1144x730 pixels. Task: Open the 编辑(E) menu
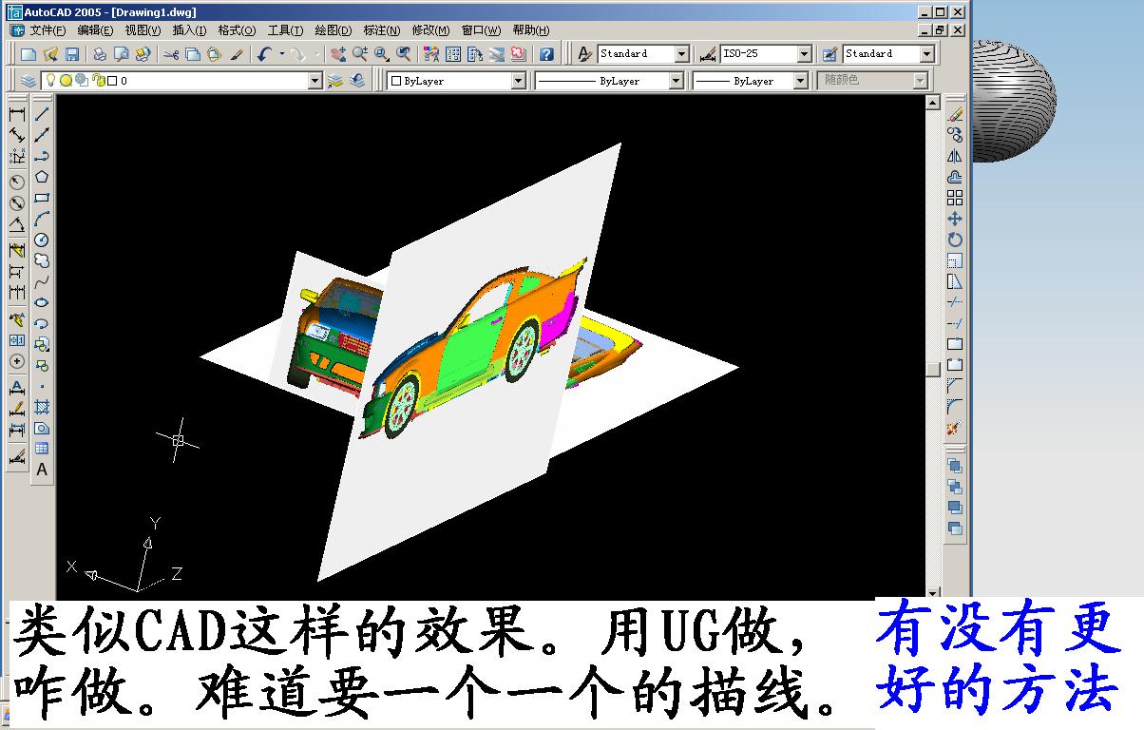click(95, 30)
